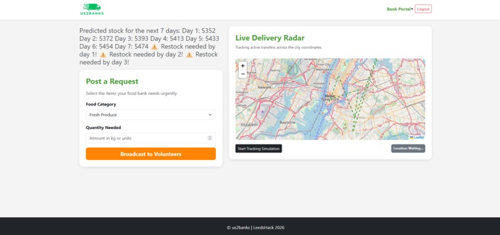Click Start Tracking Simulation button
This screenshot has height=235, width=500.
point(258,149)
